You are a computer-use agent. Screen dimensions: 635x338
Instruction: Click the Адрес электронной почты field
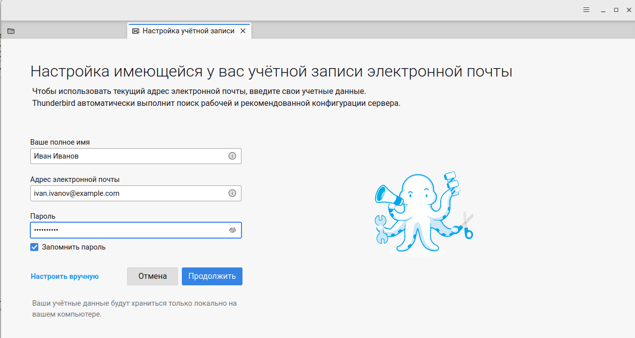pos(127,193)
